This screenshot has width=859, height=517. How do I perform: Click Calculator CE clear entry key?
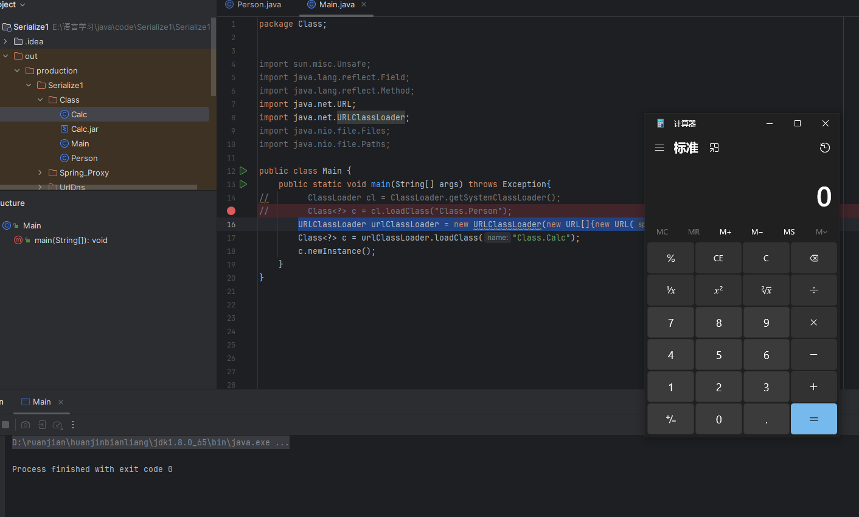point(718,258)
